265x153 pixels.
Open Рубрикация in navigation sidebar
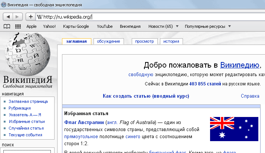pyautogui.click(x=20, y=108)
